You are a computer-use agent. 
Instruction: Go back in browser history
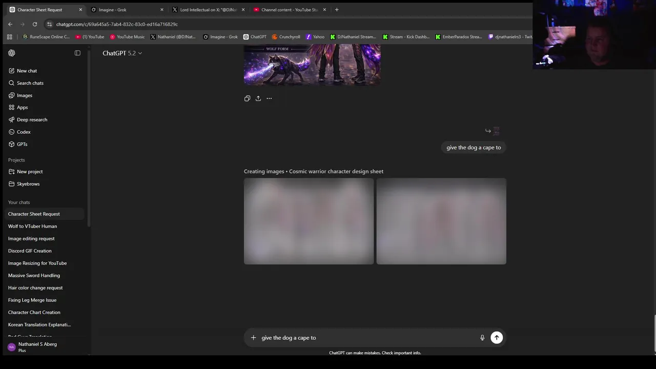(x=10, y=24)
